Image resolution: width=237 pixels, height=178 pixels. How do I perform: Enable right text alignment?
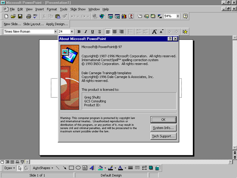[x=121, y=32]
